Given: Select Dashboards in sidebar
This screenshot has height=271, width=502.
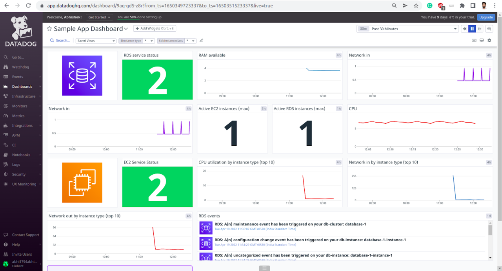Looking at the screenshot, I should (x=21, y=87).
